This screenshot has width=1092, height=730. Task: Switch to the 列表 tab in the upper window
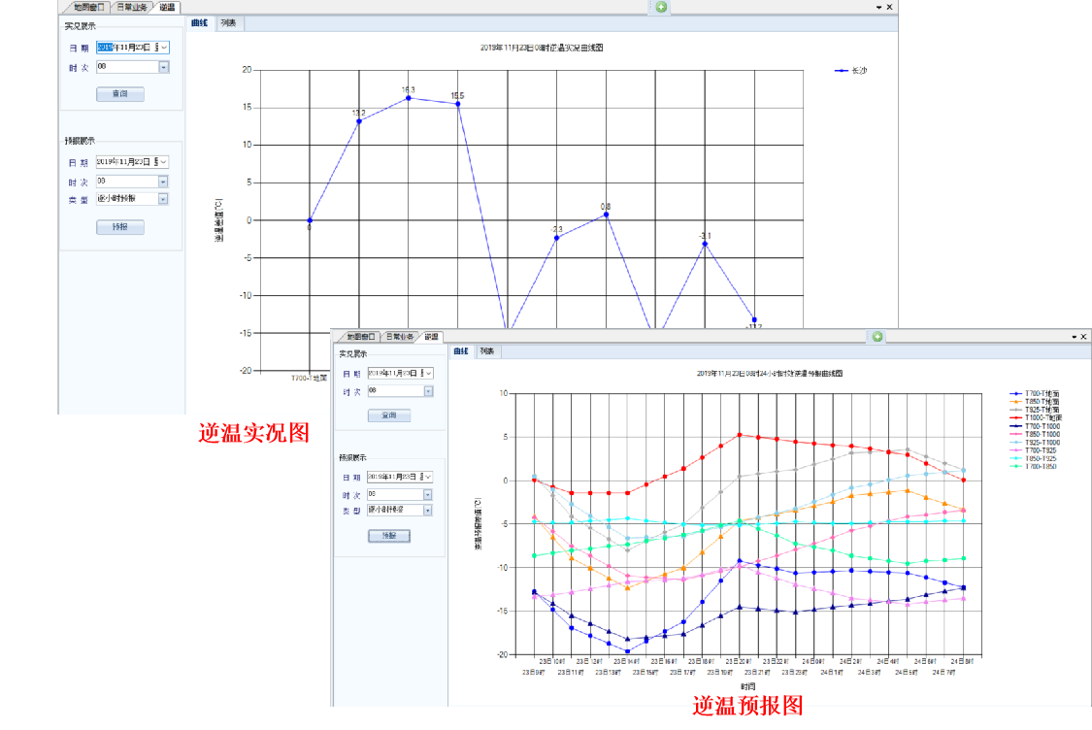pos(227,22)
